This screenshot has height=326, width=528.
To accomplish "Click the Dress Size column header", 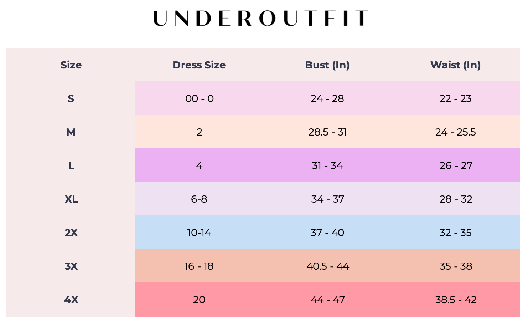I will pos(199,65).
